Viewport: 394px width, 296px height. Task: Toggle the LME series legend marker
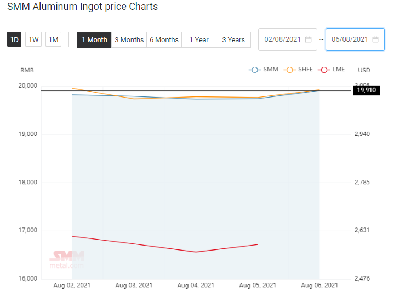[x=324, y=70]
